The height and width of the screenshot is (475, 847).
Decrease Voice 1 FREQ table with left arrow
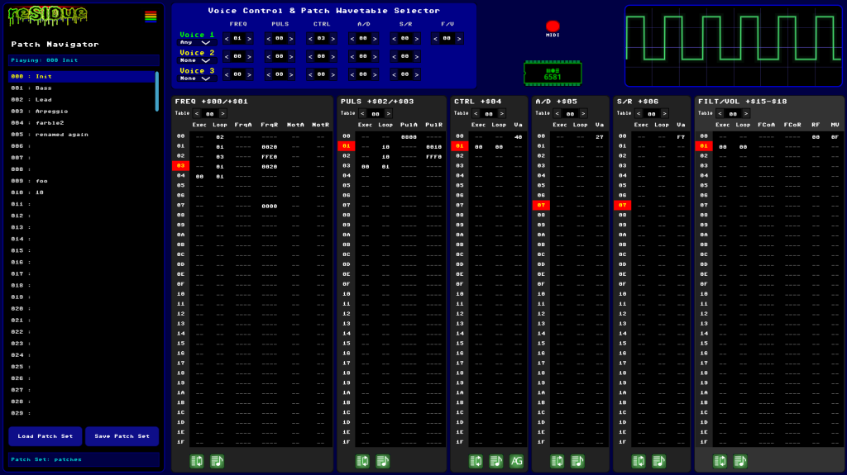coord(227,39)
